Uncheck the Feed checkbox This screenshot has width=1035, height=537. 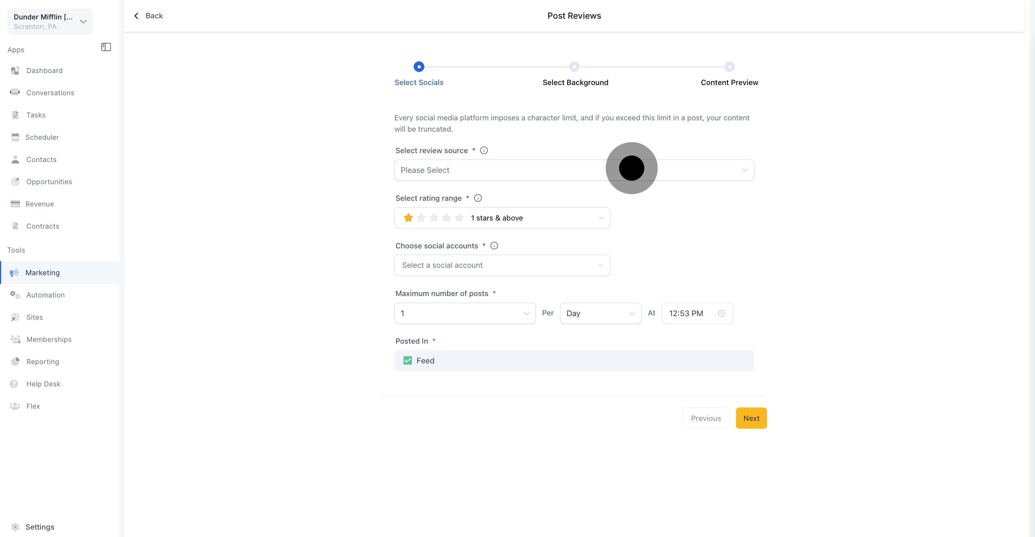pyautogui.click(x=407, y=360)
